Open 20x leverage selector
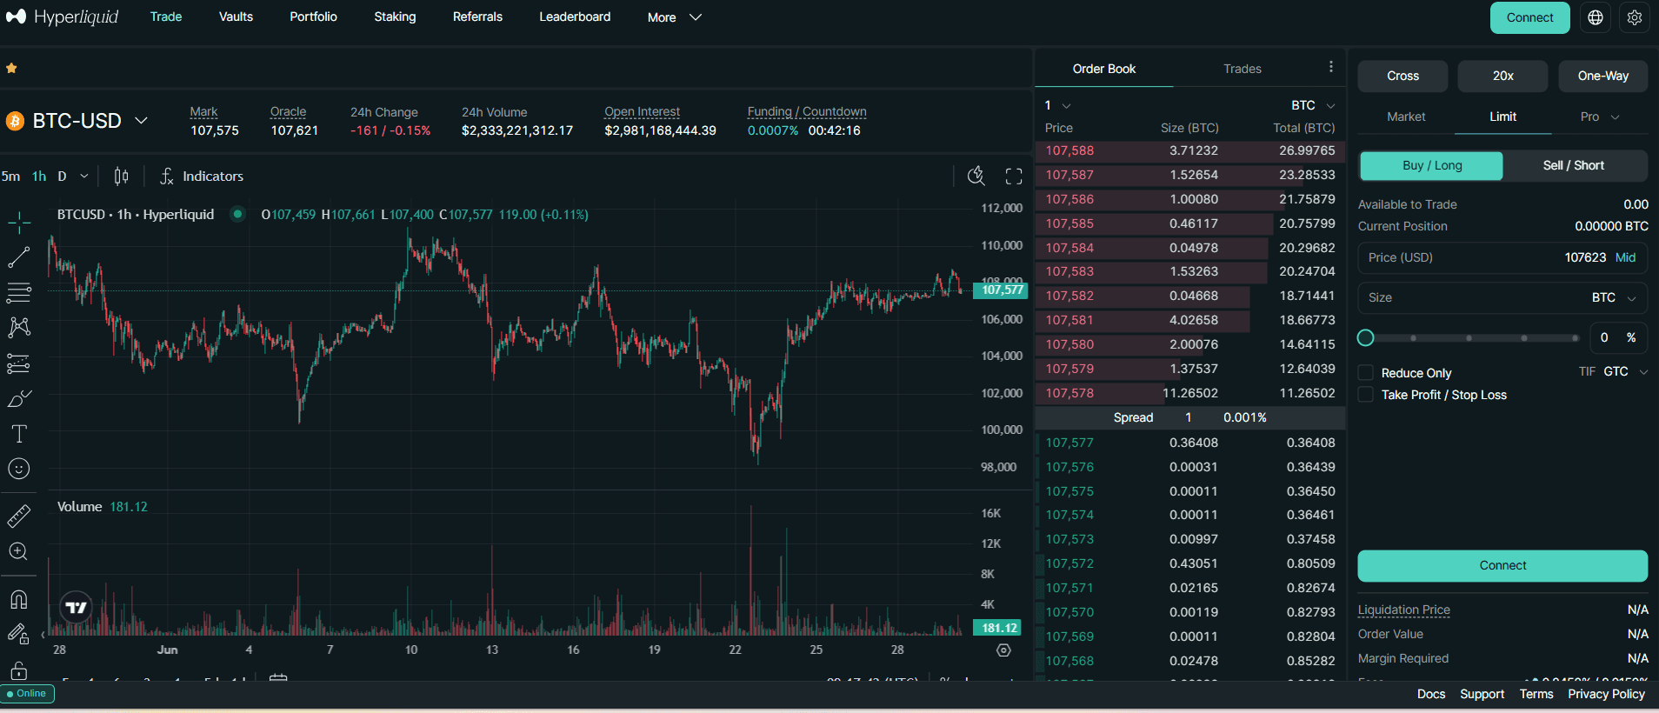The width and height of the screenshot is (1659, 713). pos(1502,77)
